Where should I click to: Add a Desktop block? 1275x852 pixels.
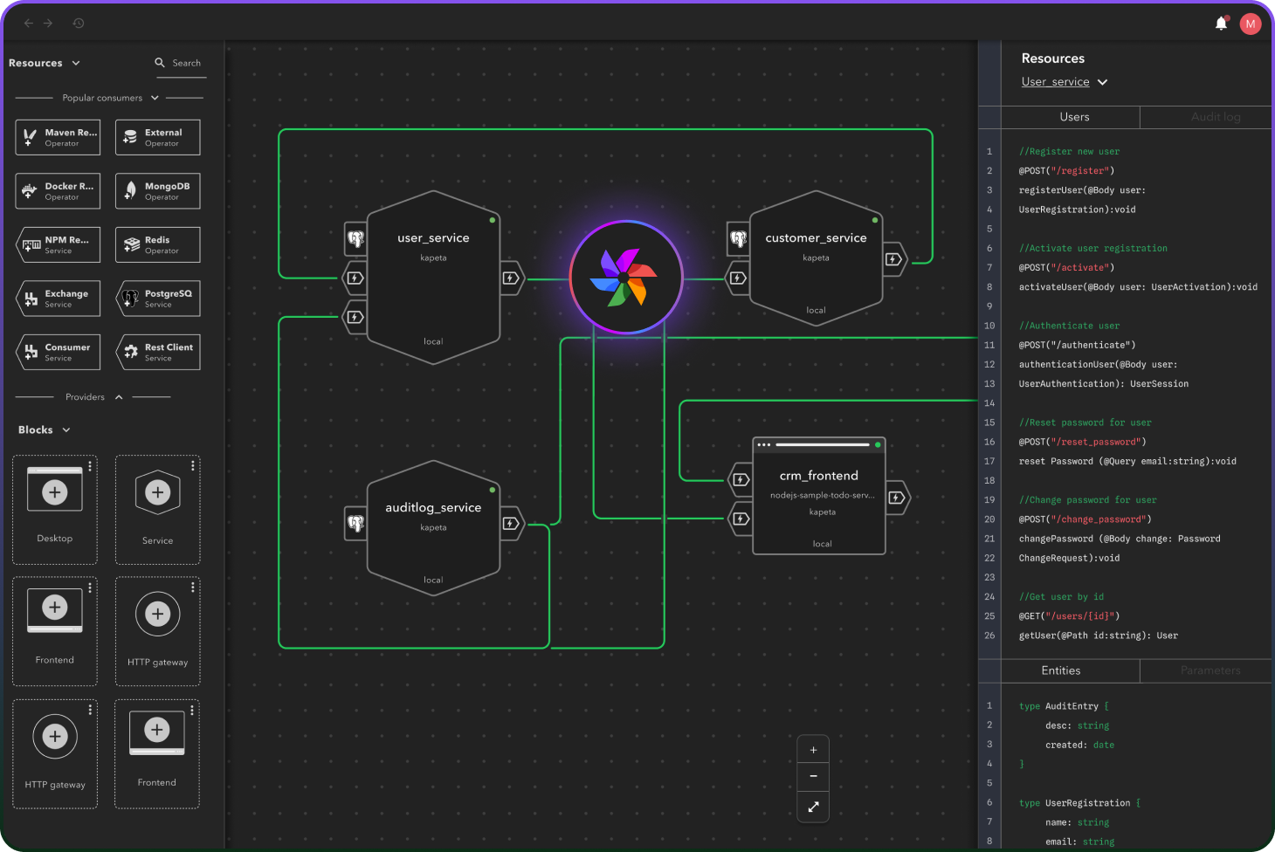click(x=55, y=509)
